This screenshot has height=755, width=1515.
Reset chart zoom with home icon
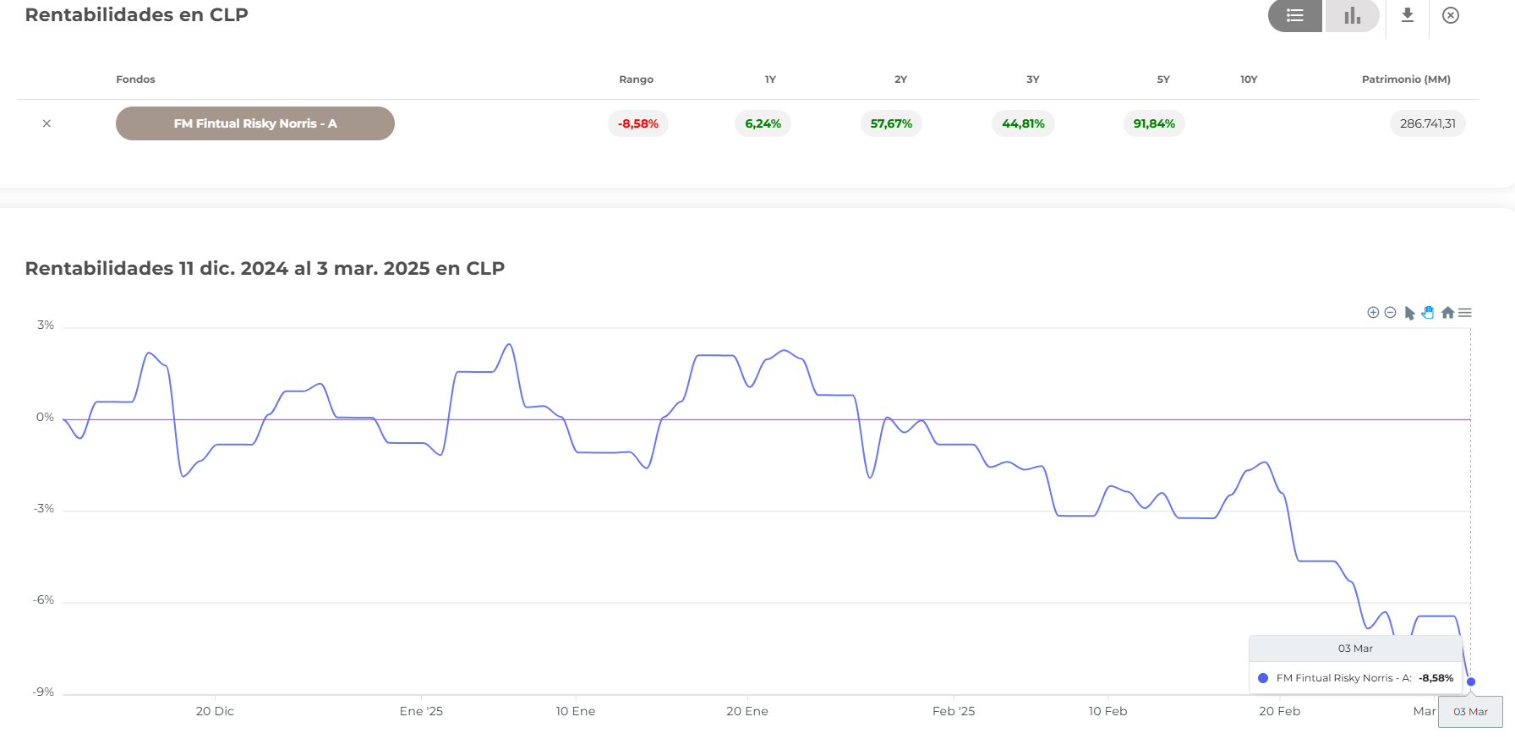[1447, 313]
